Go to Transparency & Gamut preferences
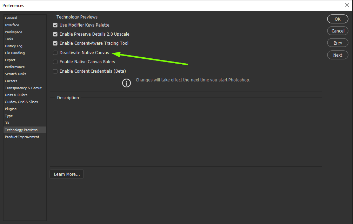Viewport: 353px width, 224px height. point(23,88)
